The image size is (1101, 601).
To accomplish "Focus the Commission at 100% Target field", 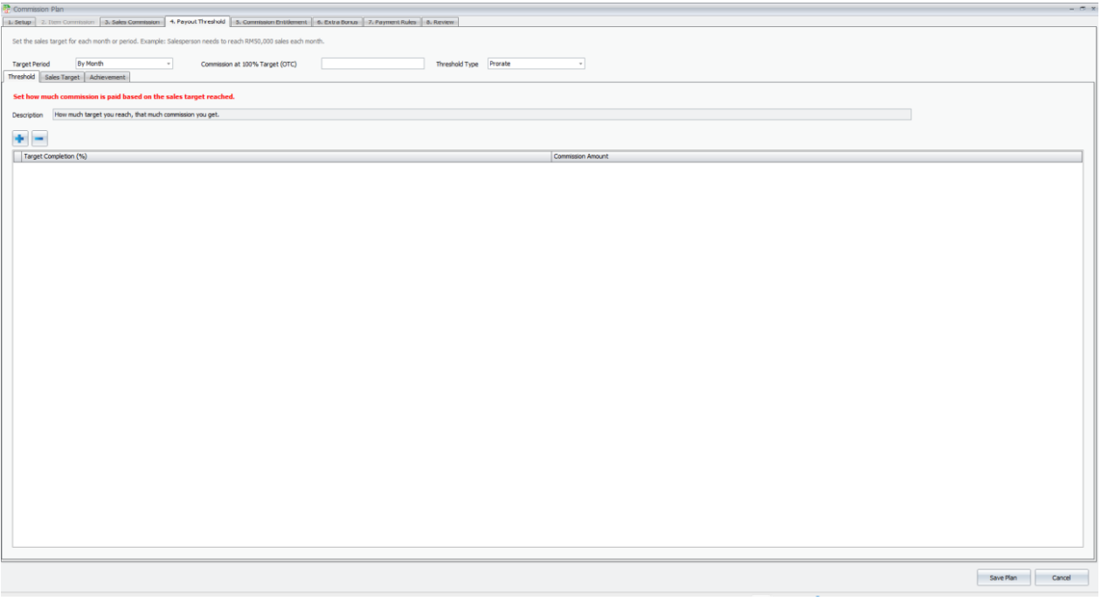I will (x=372, y=64).
